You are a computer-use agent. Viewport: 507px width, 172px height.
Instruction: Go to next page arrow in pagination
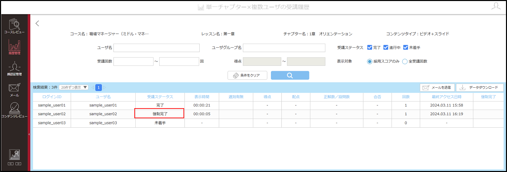[x=104, y=88]
